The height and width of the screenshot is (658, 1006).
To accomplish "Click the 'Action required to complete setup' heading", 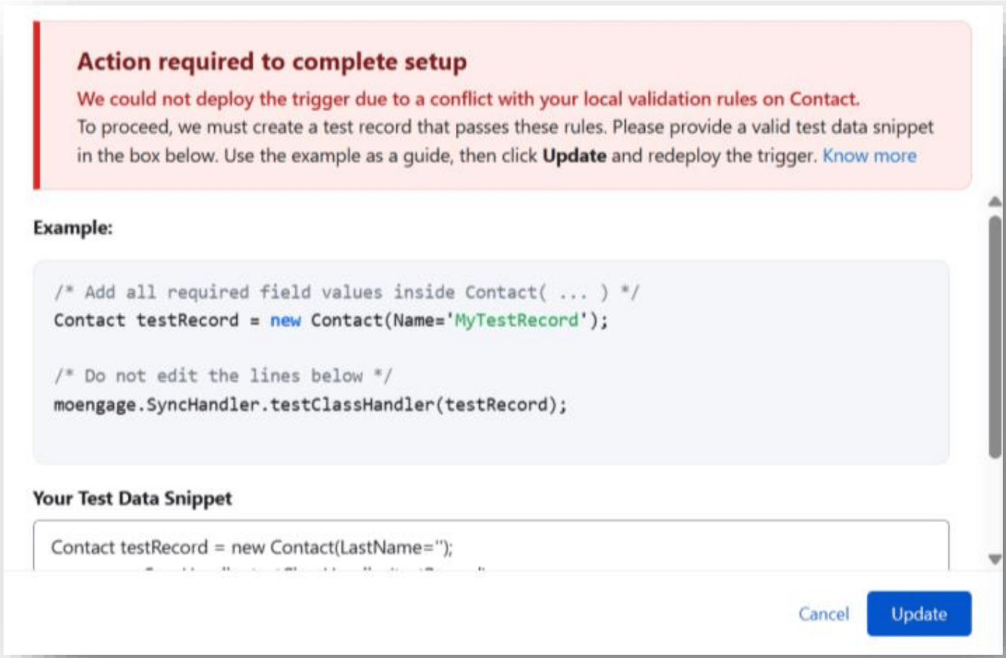I will [272, 62].
